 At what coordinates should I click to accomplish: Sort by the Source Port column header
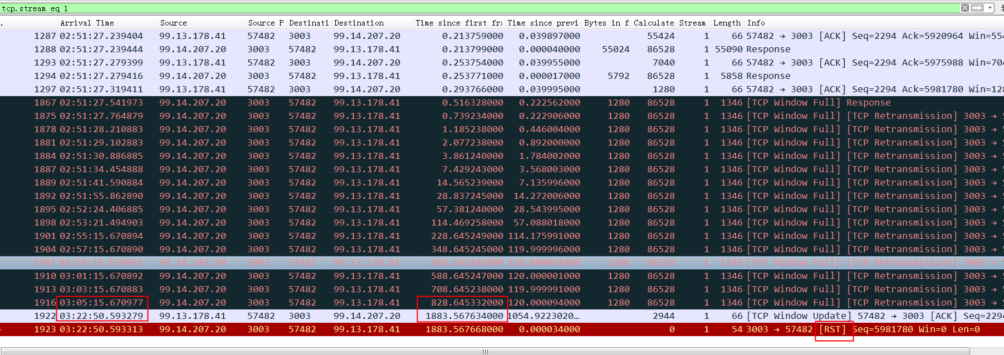tap(266, 23)
